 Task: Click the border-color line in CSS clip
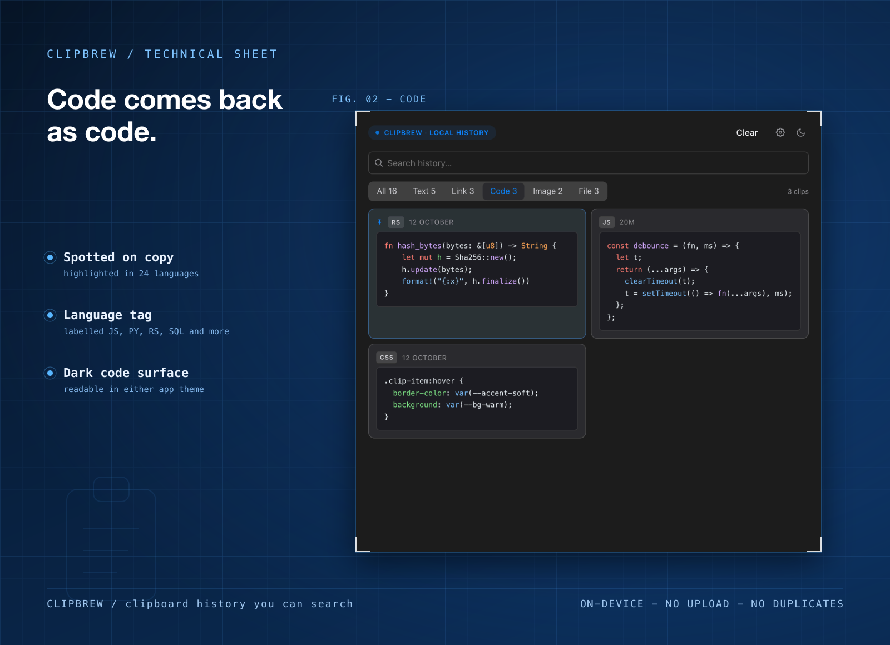point(466,393)
